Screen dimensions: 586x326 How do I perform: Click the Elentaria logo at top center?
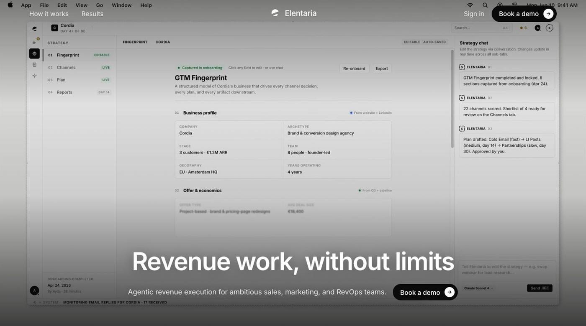click(x=294, y=13)
